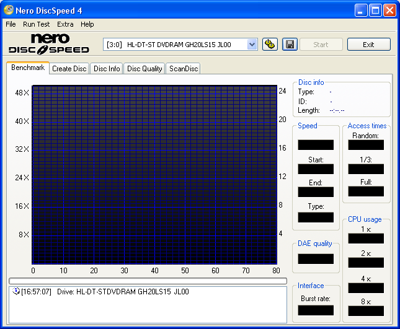Image resolution: width=400 pixels, height=329 pixels.
Task: Open the File menu
Action: (x=11, y=24)
